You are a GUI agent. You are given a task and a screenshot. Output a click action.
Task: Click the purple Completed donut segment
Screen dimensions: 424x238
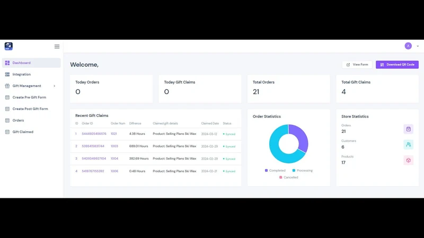coord(301,136)
